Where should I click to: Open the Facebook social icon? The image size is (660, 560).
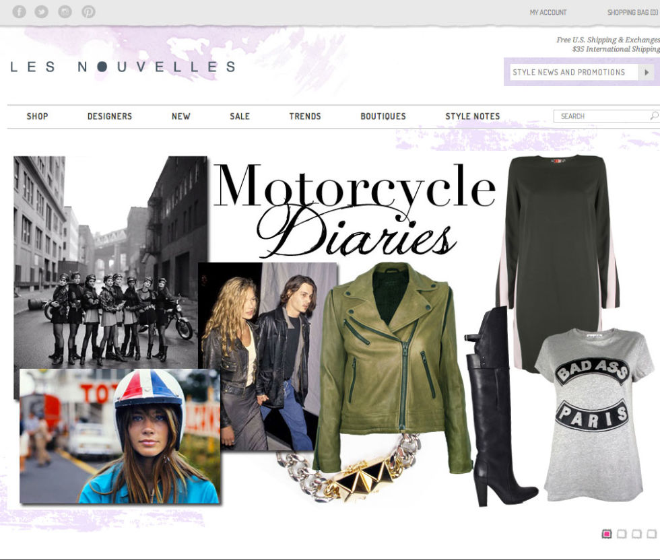(20, 12)
